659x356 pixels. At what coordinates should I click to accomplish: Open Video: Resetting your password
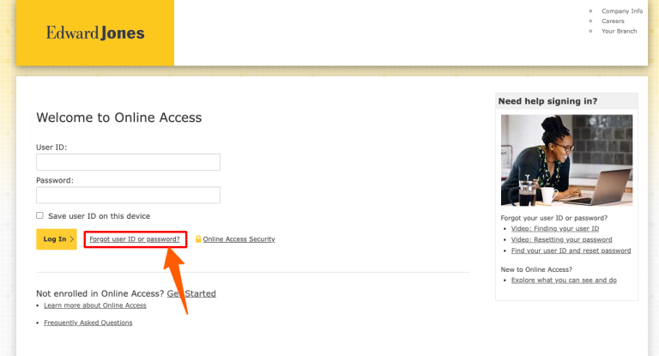(561, 239)
